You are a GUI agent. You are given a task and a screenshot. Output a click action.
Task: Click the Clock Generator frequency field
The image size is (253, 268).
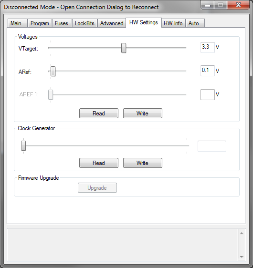click(x=212, y=146)
